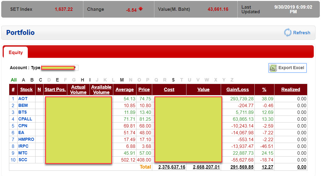Image resolution: width=322 pixels, height=176 pixels.
Task: Open the HMPRO stock link
Action: coord(26,139)
